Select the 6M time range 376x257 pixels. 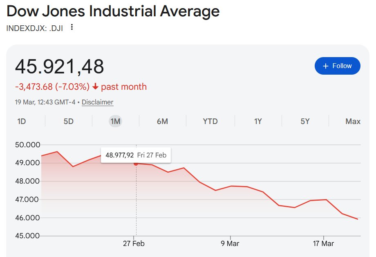pyautogui.click(x=162, y=121)
